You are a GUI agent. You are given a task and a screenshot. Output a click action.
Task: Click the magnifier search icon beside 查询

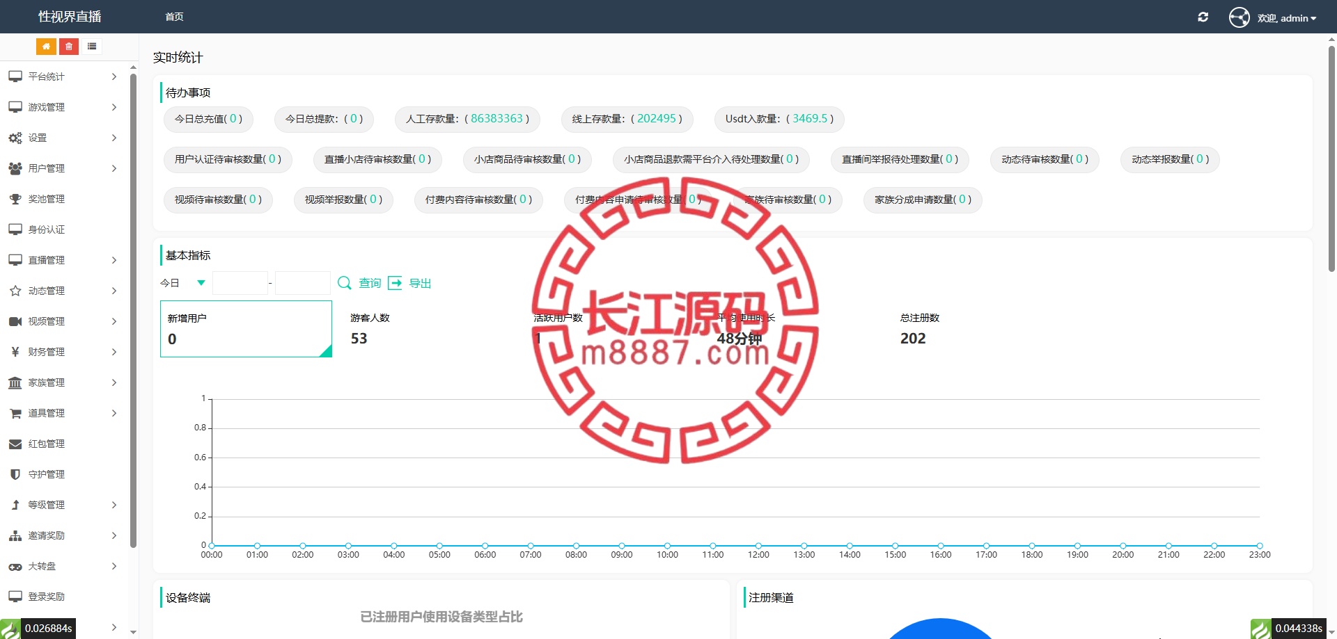pos(345,283)
